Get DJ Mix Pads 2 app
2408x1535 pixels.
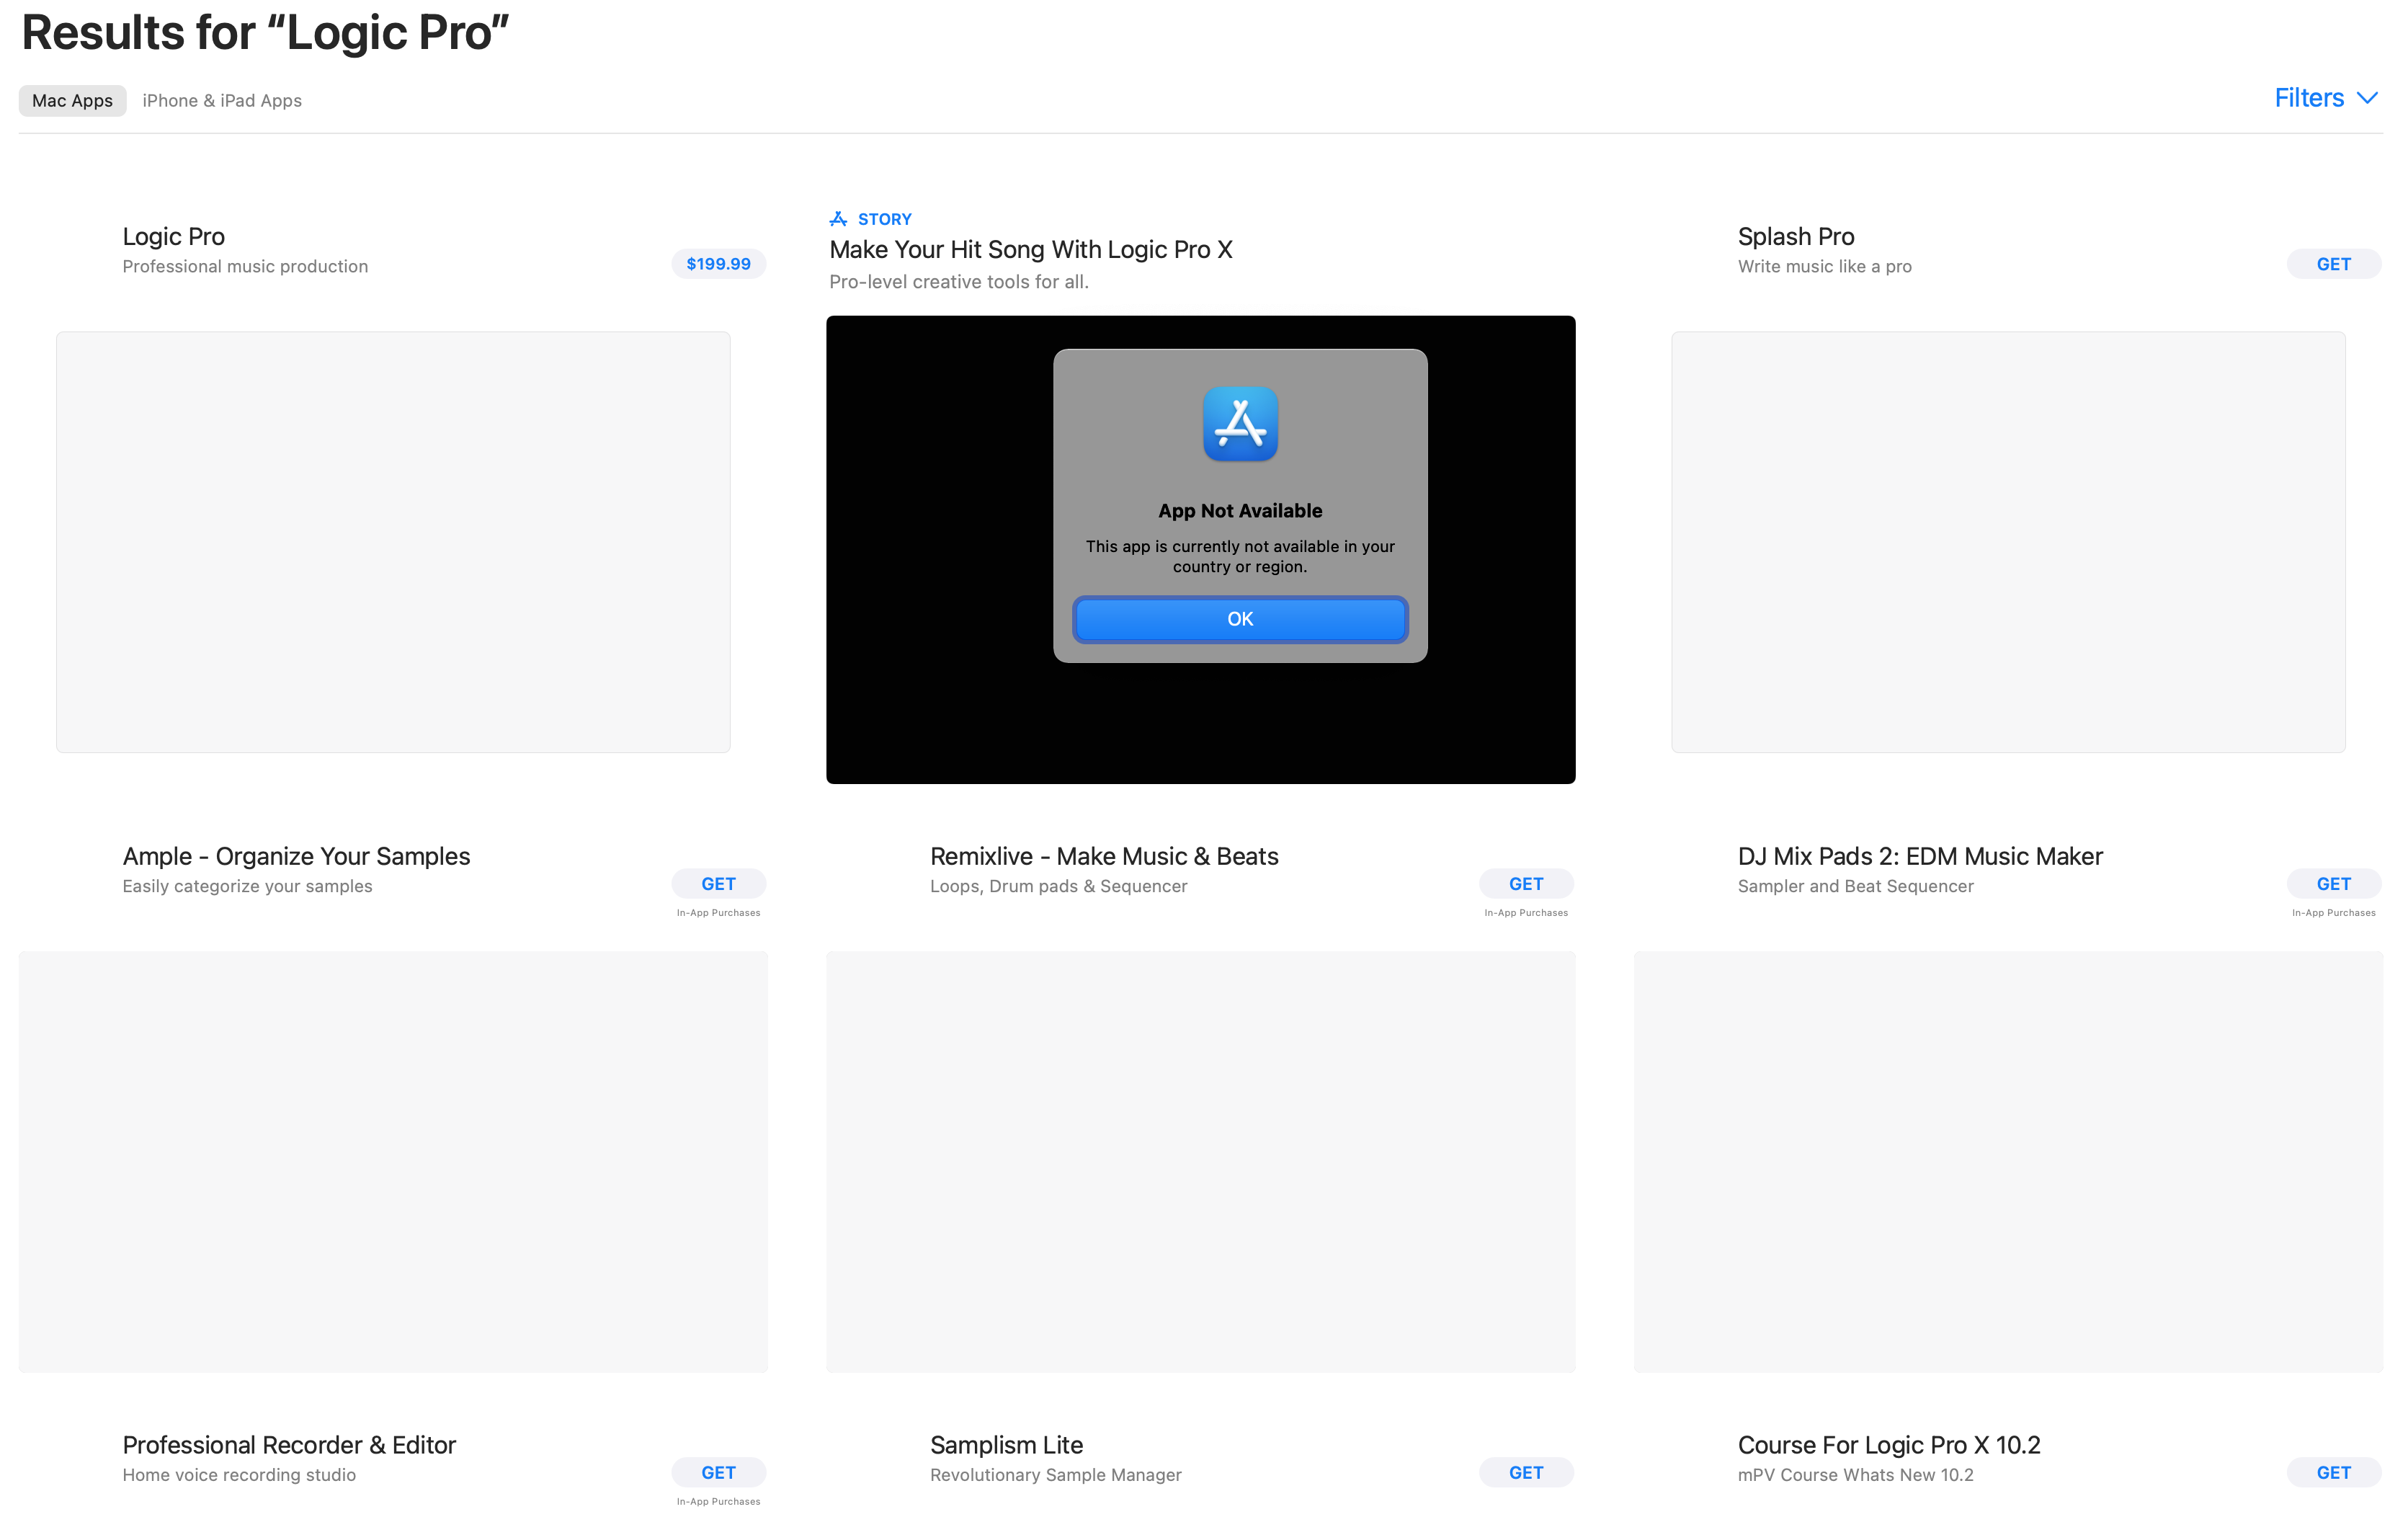2332,884
